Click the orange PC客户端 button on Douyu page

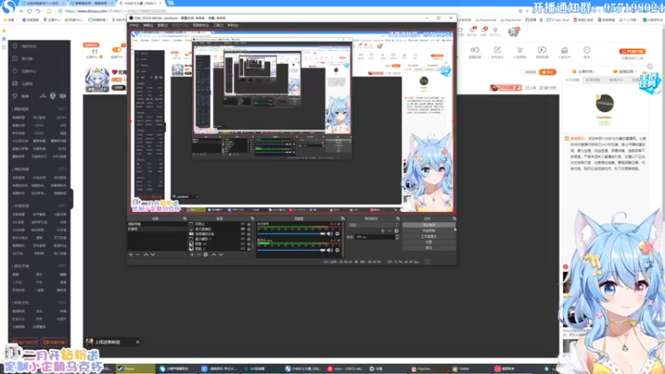pyautogui.click(x=633, y=52)
